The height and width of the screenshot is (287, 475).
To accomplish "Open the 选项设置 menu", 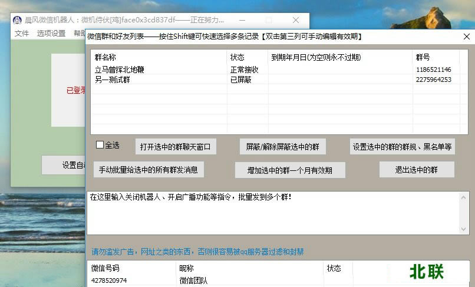I will pyautogui.click(x=51, y=34).
